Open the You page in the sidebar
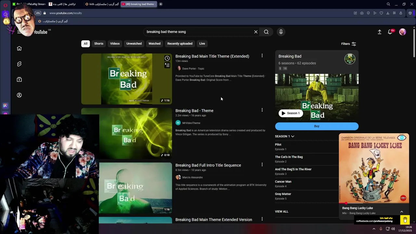 19,95
